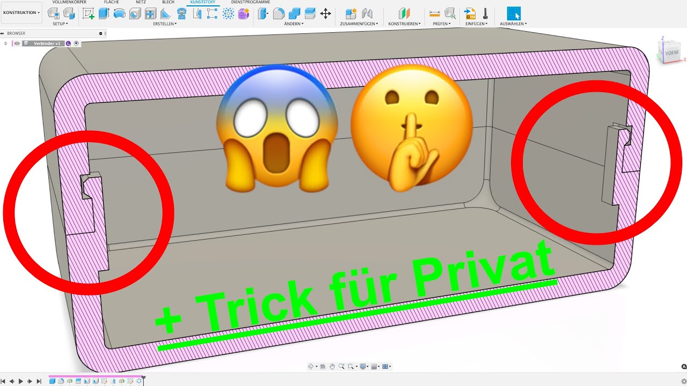Click the VORNE face of the ViewCube
The width and height of the screenshot is (687, 386).
[671, 53]
